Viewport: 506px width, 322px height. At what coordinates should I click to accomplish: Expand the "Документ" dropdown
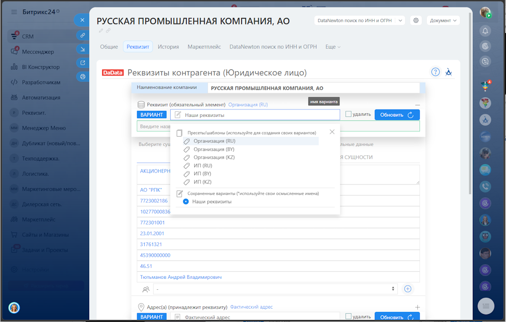[443, 20]
